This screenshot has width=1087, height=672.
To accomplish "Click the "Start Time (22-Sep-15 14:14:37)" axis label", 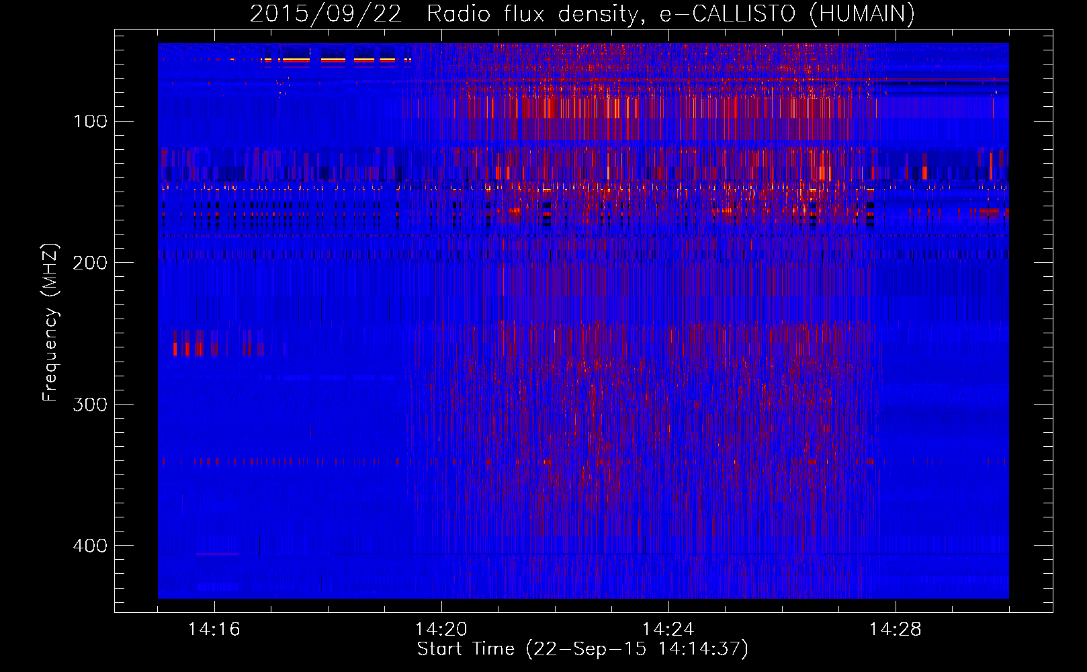I will click(x=582, y=649).
